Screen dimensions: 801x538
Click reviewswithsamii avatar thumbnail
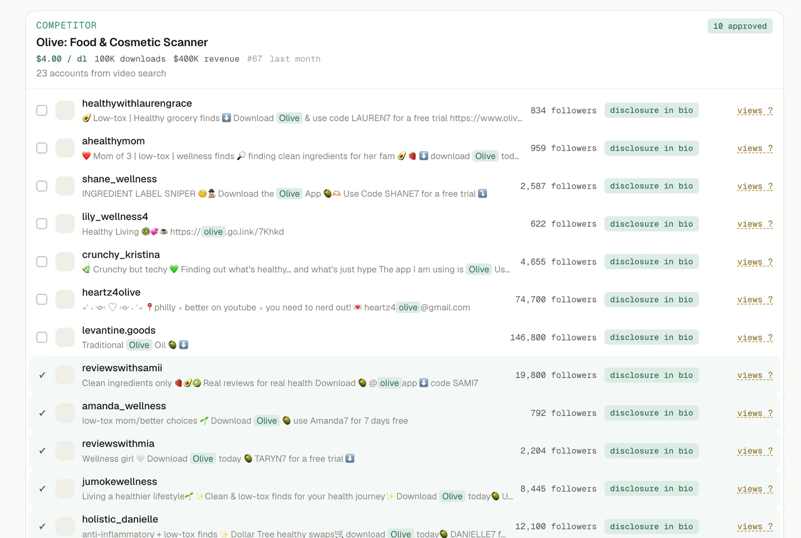65,375
